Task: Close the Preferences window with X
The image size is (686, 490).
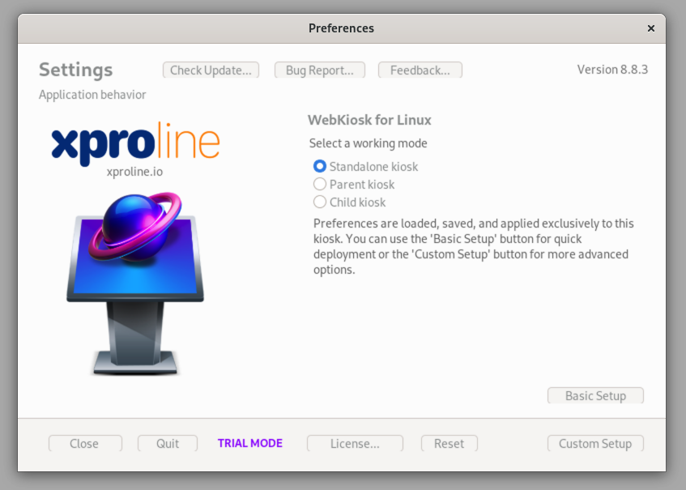Action: tap(651, 28)
